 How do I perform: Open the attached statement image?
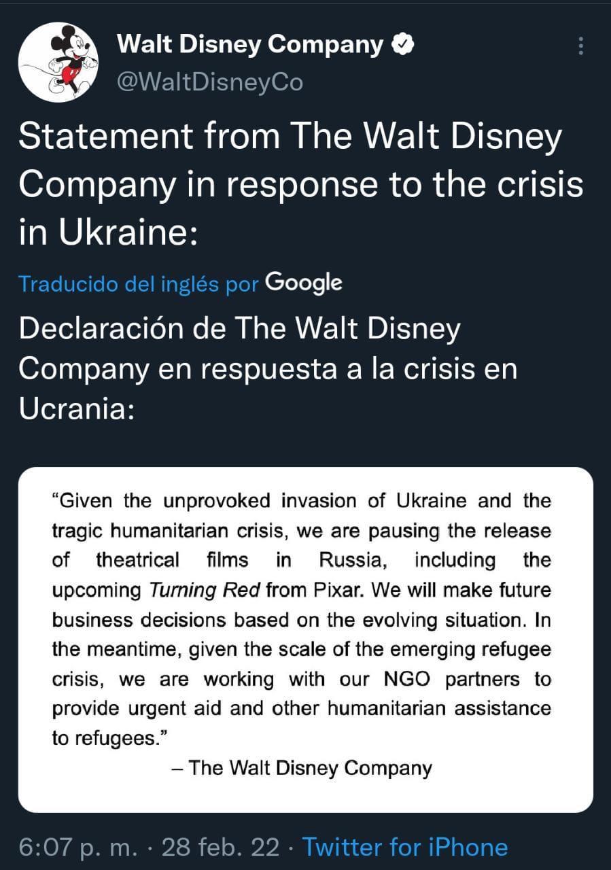click(x=305, y=639)
